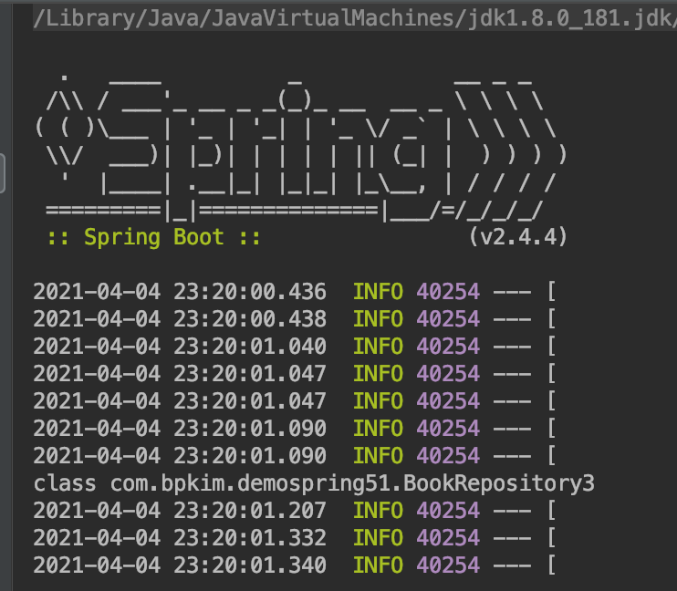Screen dimensions: 677x591
Task: Select the timestamp '23:20:01.040' log line
Action: click(295, 347)
